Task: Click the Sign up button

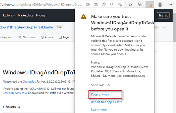Action: pyautogui.click(x=163, y=15)
